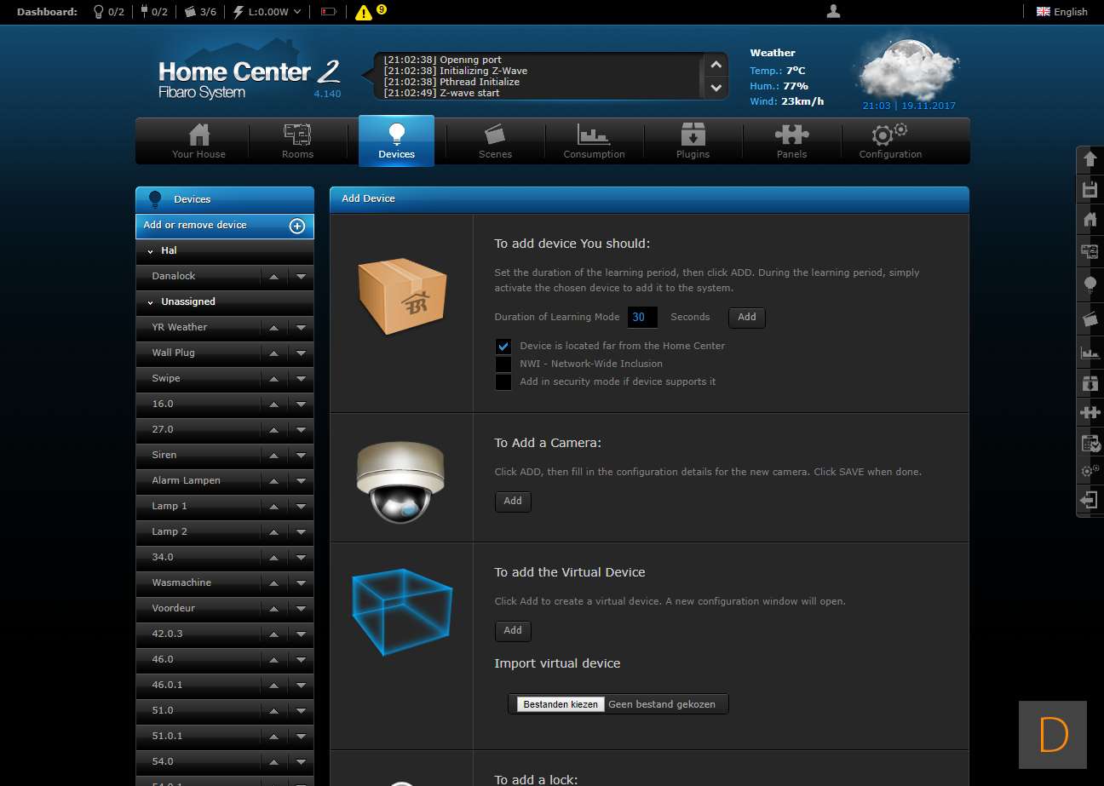Click Add button under To Add a Camera
The height and width of the screenshot is (786, 1104).
point(513,502)
